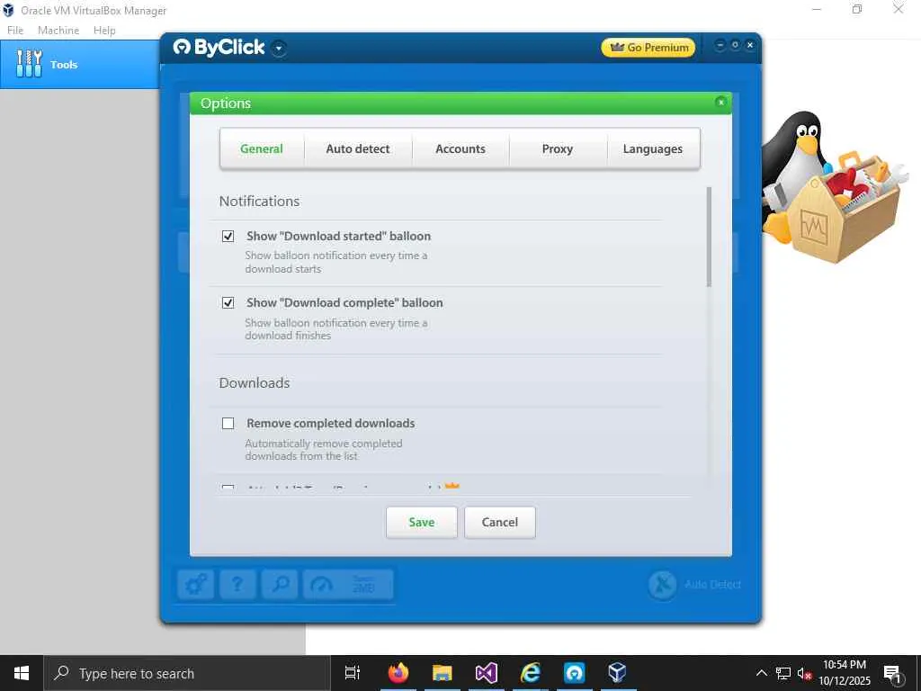The height and width of the screenshot is (691, 921).
Task: Click the Options scrollbar thumb
Action: pos(709,237)
